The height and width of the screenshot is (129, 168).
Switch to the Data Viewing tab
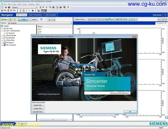(x=21, y=15)
